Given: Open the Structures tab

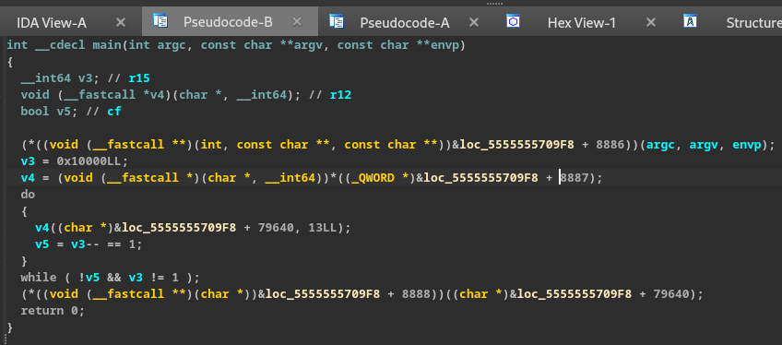Looking at the screenshot, I should [x=753, y=22].
